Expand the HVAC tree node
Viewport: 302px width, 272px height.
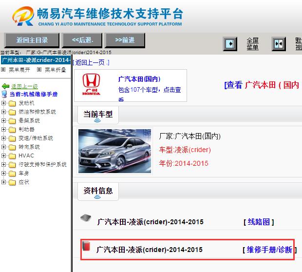3,155
